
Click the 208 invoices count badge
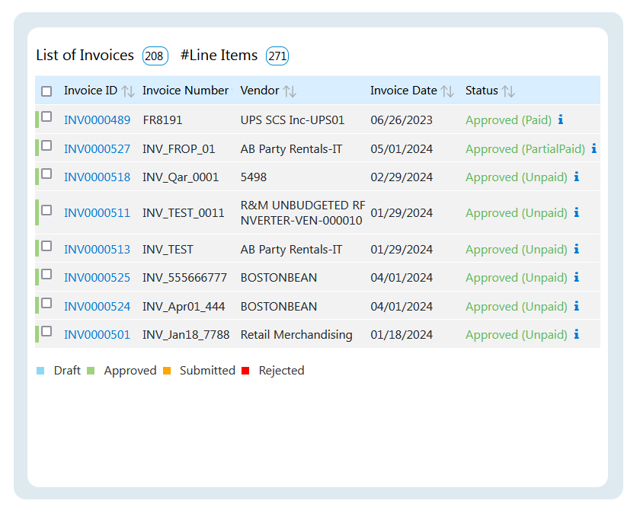point(155,56)
